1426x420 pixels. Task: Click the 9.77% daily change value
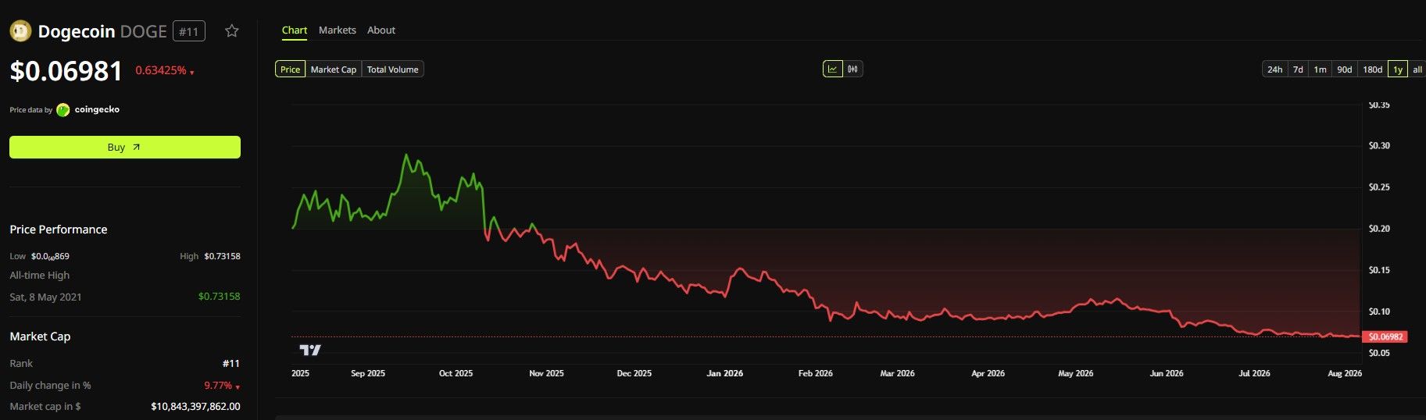(222, 386)
